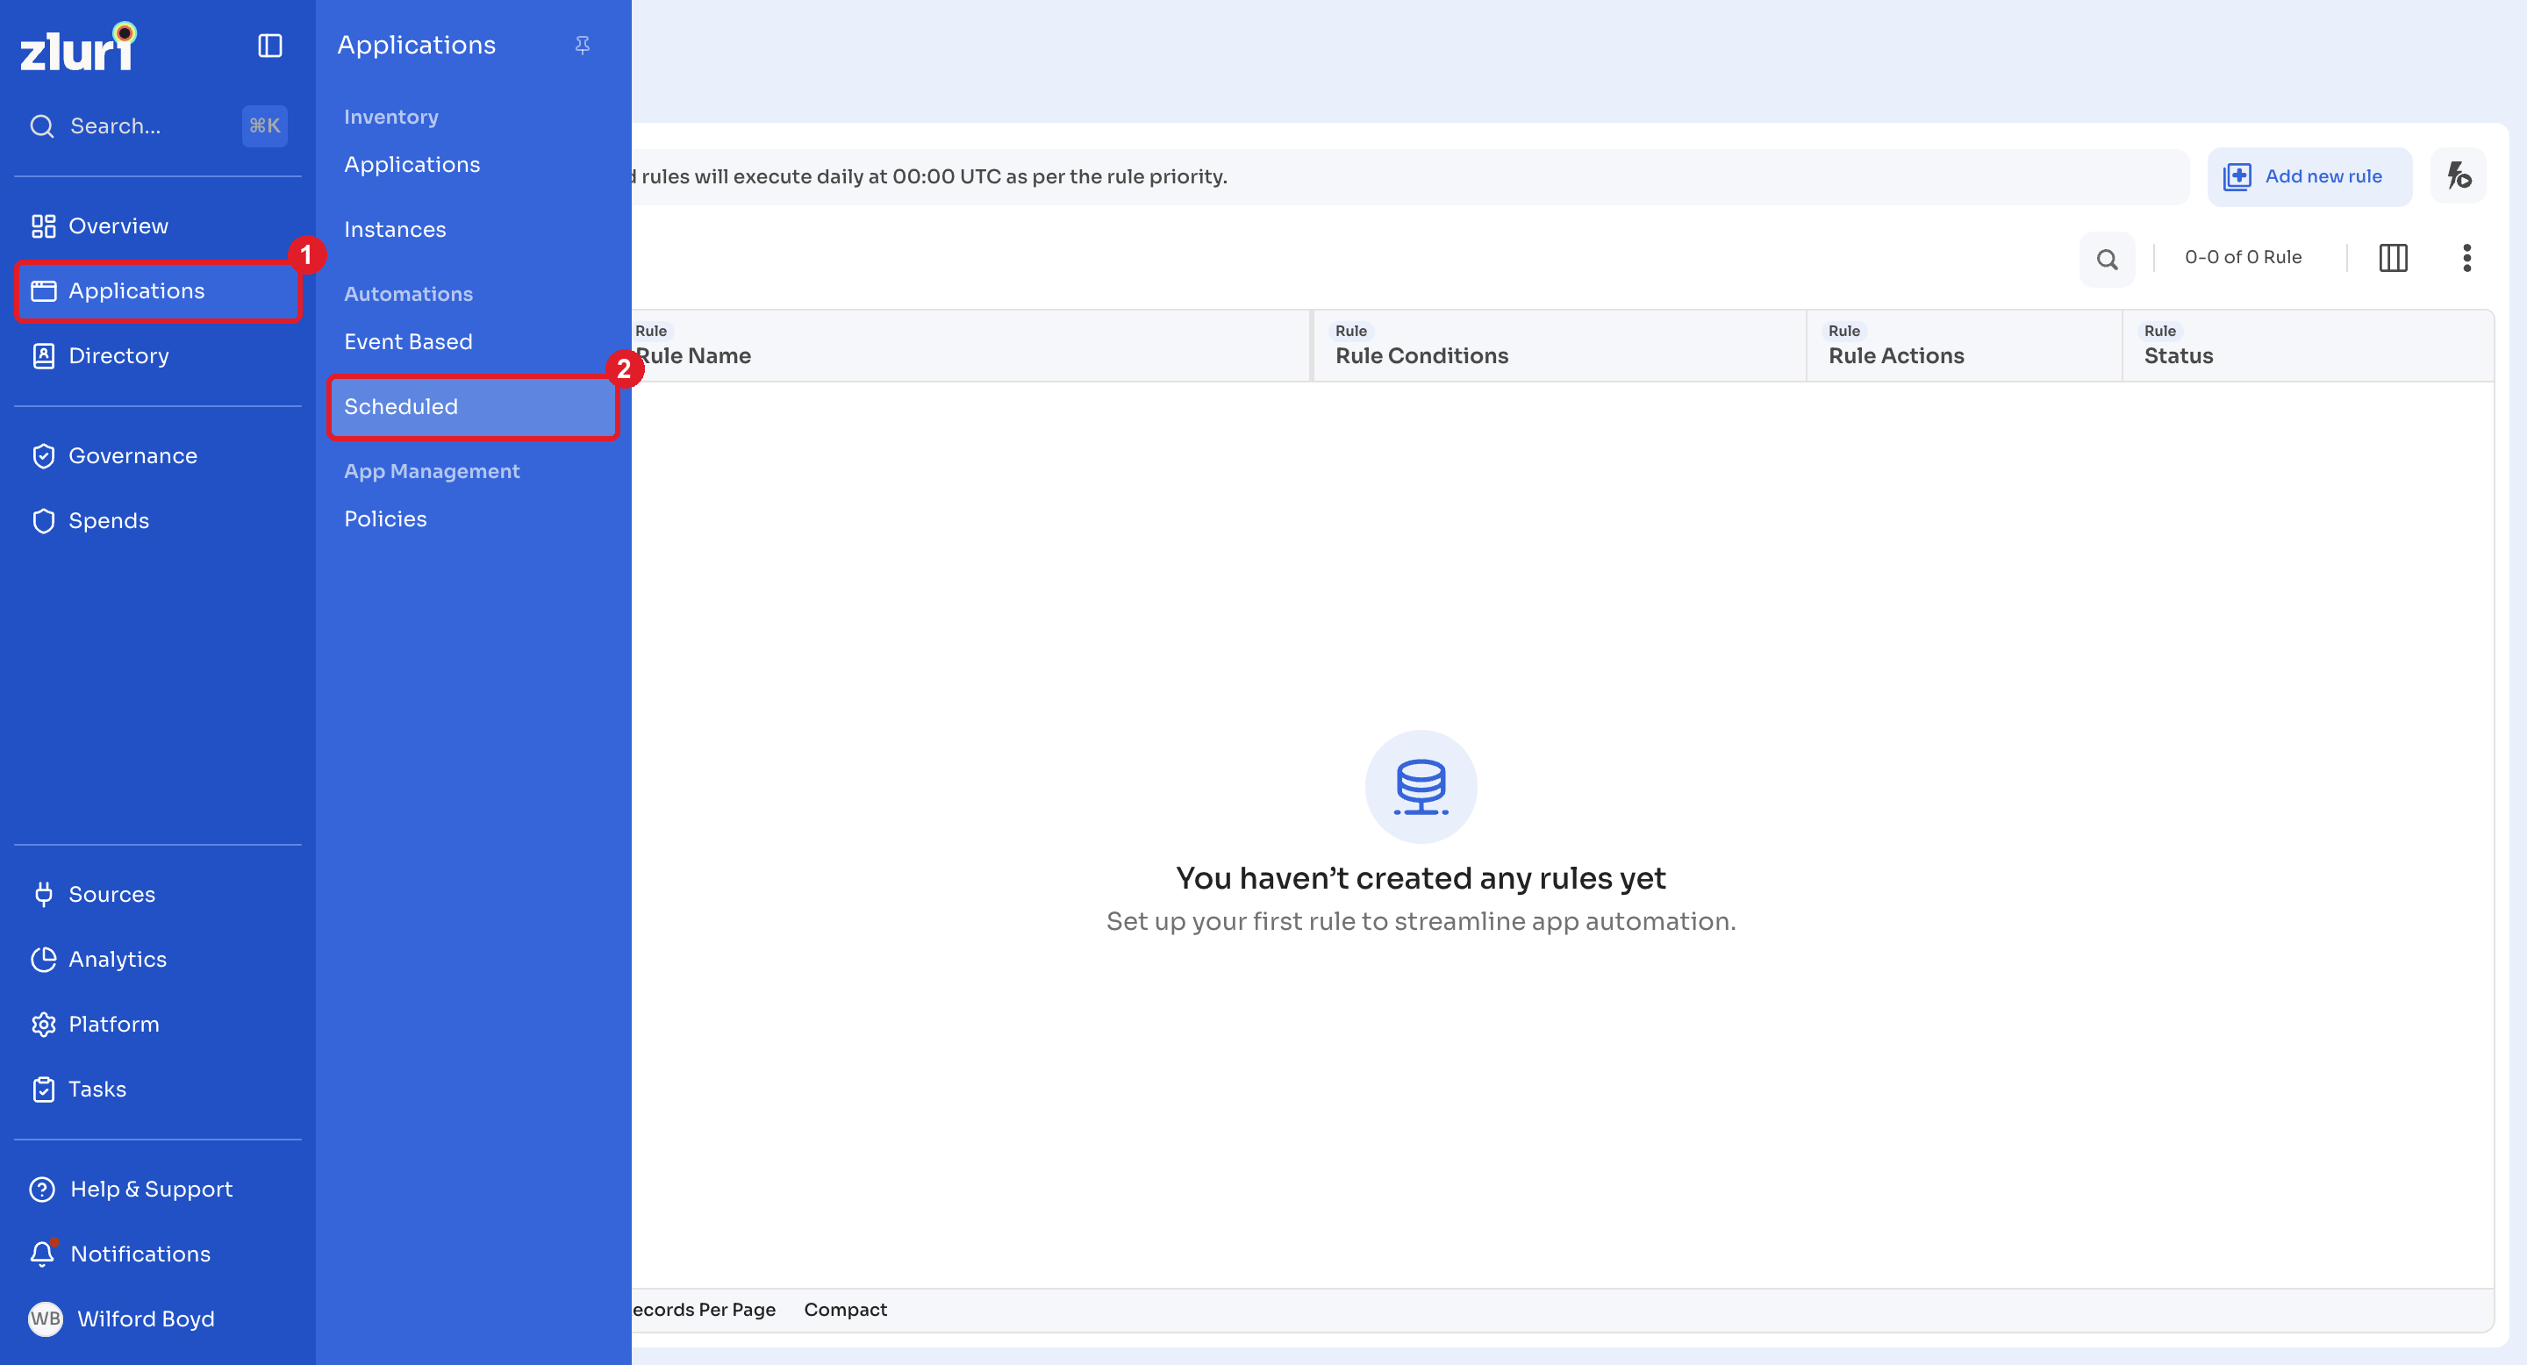Open the Analytics section
The width and height of the screenshot is (2527, 1365).
(157, 959)
